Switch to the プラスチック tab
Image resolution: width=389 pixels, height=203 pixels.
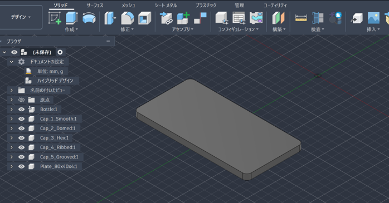tap(206, 5)
